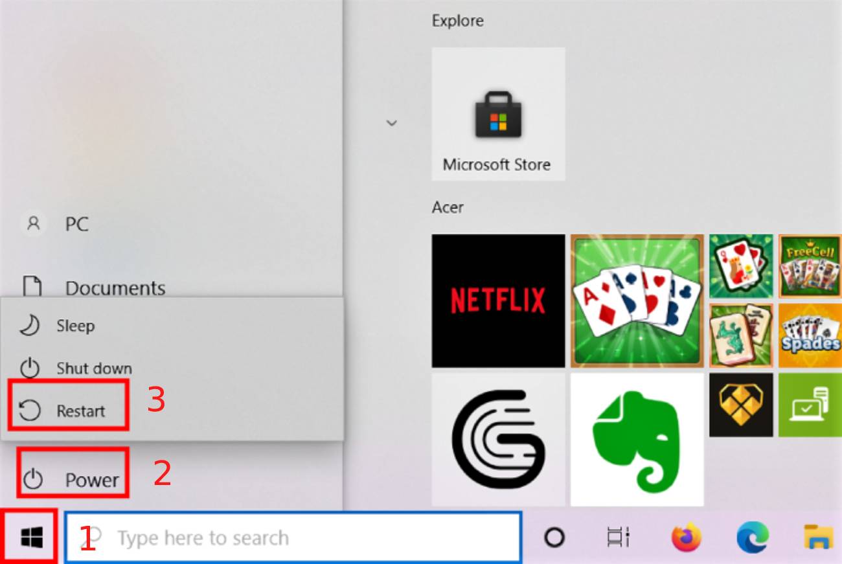Open Task View on the taskbar
The image size is (842, 564).
click(x=618, y=537)
